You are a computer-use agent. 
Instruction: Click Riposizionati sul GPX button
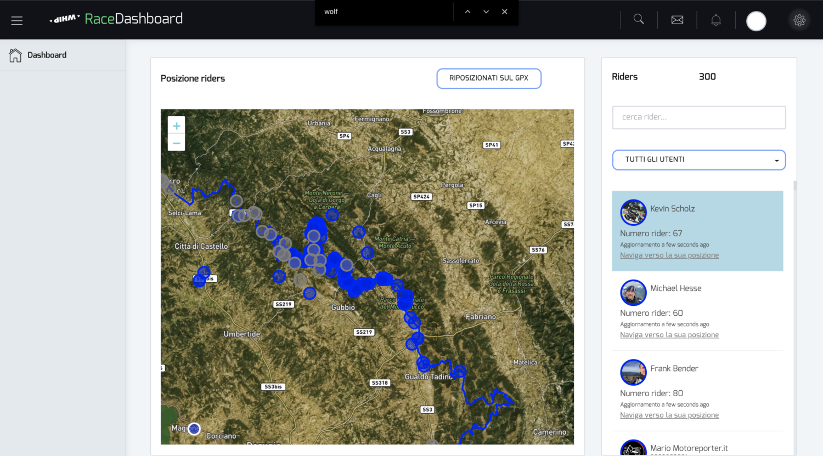pyautogui.click(x=489, y=78)
